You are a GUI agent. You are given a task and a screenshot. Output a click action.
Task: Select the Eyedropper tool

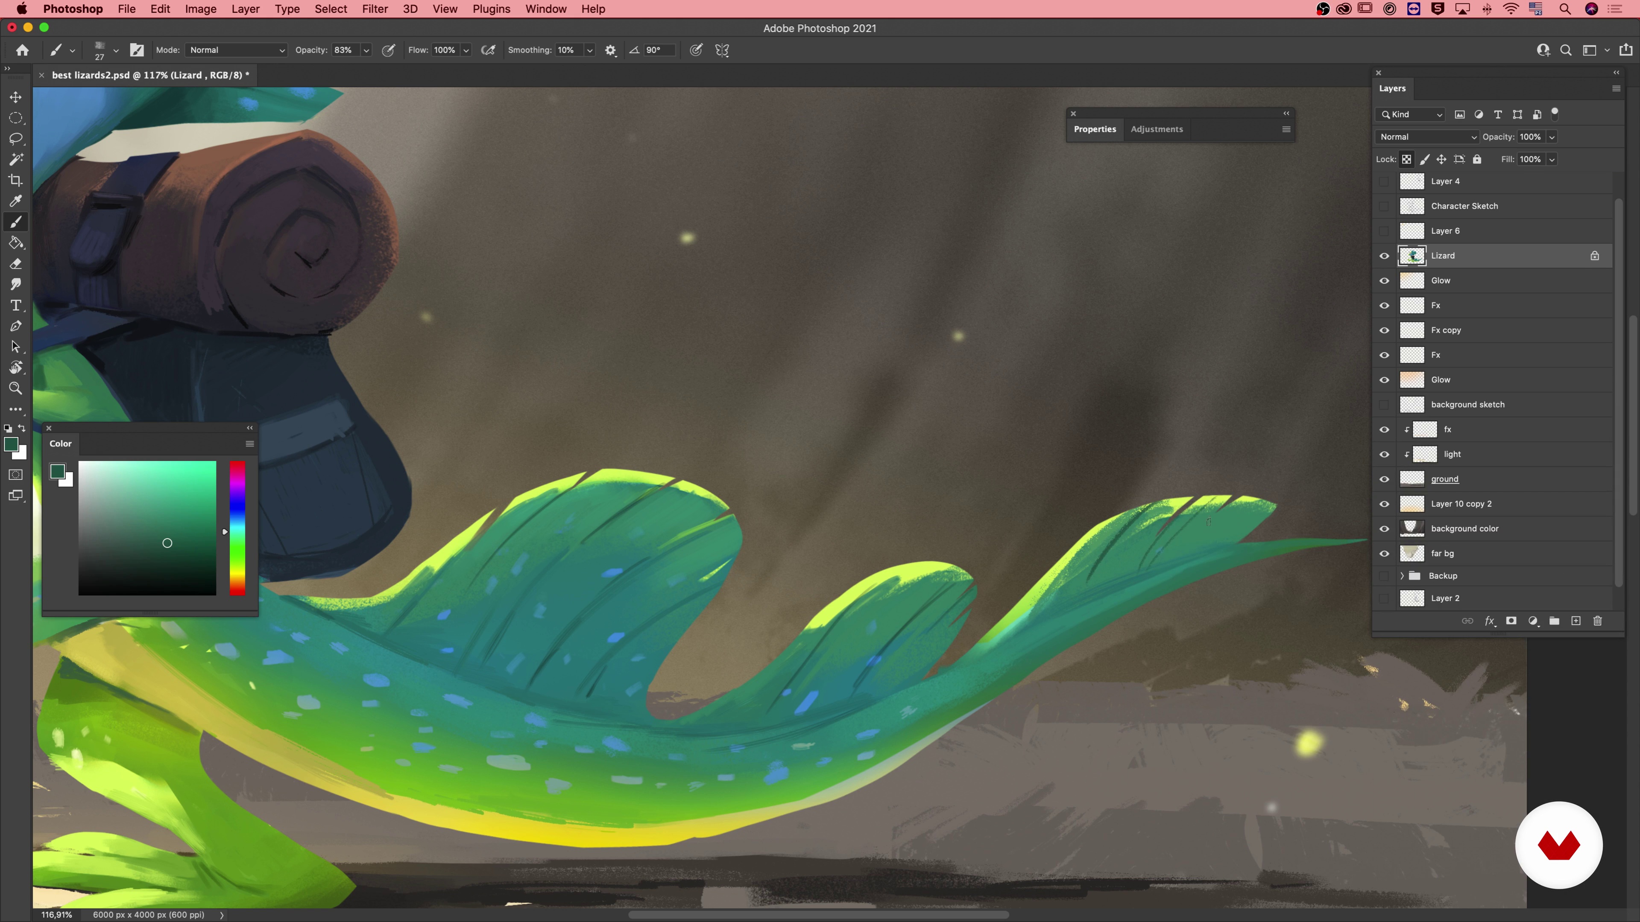pyautogui.click(x=15, y=201)
